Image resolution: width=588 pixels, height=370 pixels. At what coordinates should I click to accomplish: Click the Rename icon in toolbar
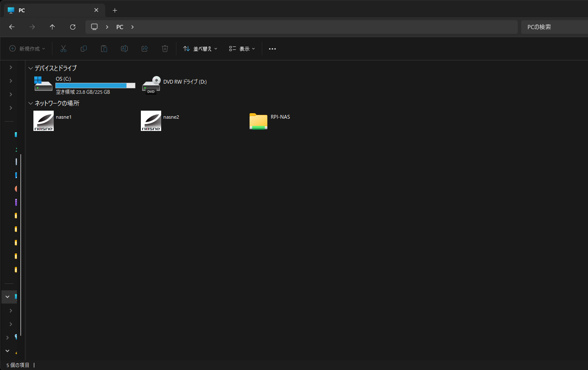coord(124,49)
